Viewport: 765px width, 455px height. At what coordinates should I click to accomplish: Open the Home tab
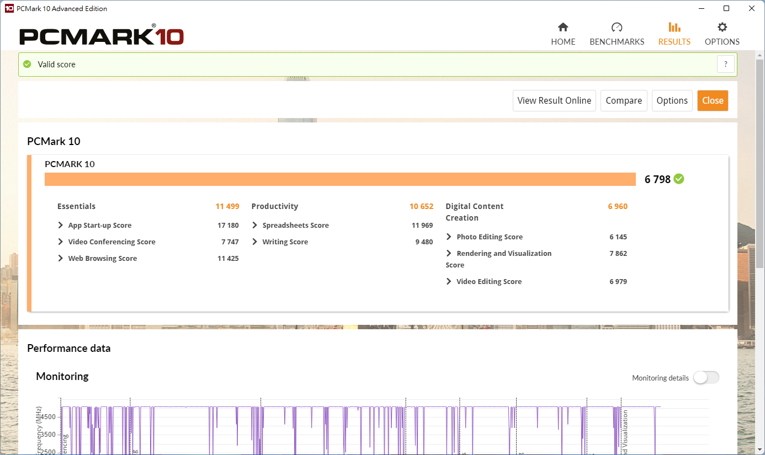click(563, 34)
